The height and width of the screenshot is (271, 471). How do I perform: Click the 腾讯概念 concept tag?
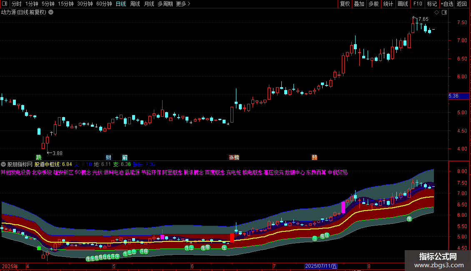click(x=193, y=173)
